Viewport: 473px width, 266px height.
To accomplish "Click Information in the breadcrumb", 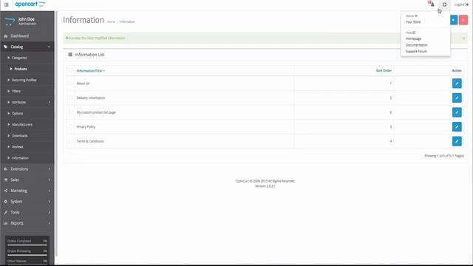I will [x=127, y=21].
